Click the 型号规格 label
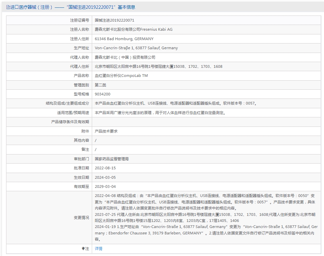Screen dimensions: 324x256 click(x=81, y=94)
